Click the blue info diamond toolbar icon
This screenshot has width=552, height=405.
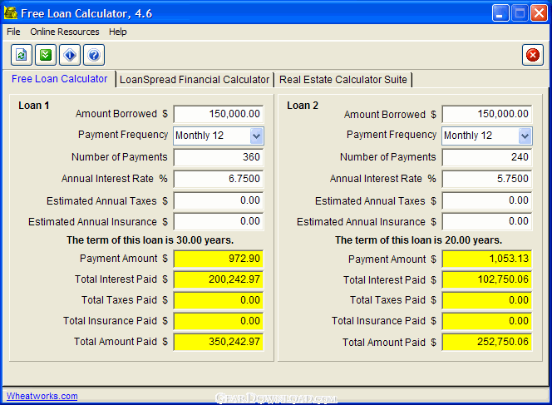point(70,56)
